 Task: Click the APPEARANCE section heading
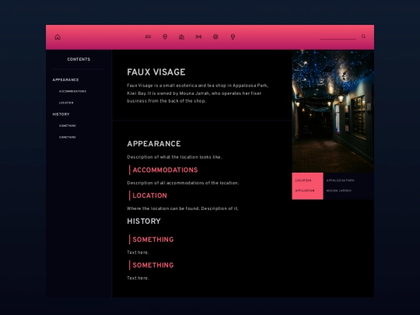point(154,144)
